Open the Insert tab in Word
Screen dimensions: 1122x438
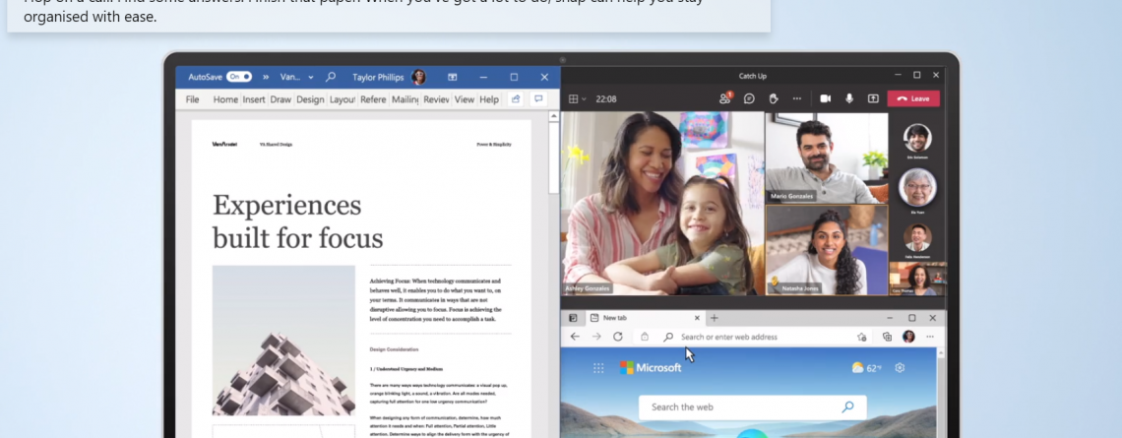[254, 99]
